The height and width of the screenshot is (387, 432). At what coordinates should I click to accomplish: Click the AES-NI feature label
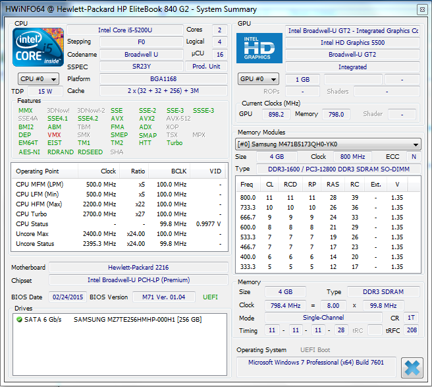[x=29, y=152]
